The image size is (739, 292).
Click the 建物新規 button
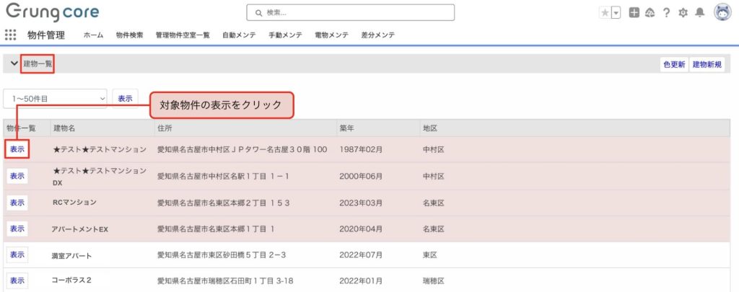tap(707, 64)
